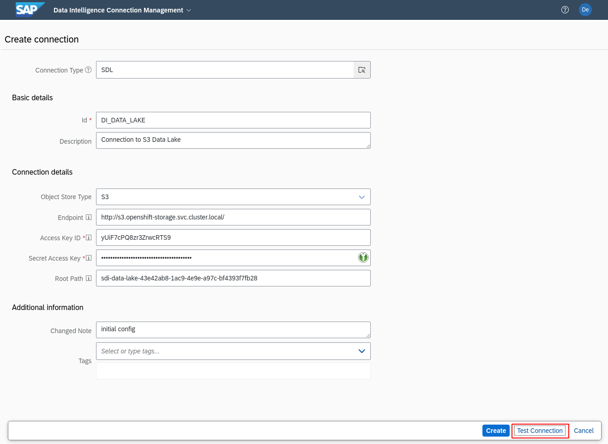Open the help question mark icon in header
The width and height of the screenshot is (608, 444).
[x=565, y=10]
